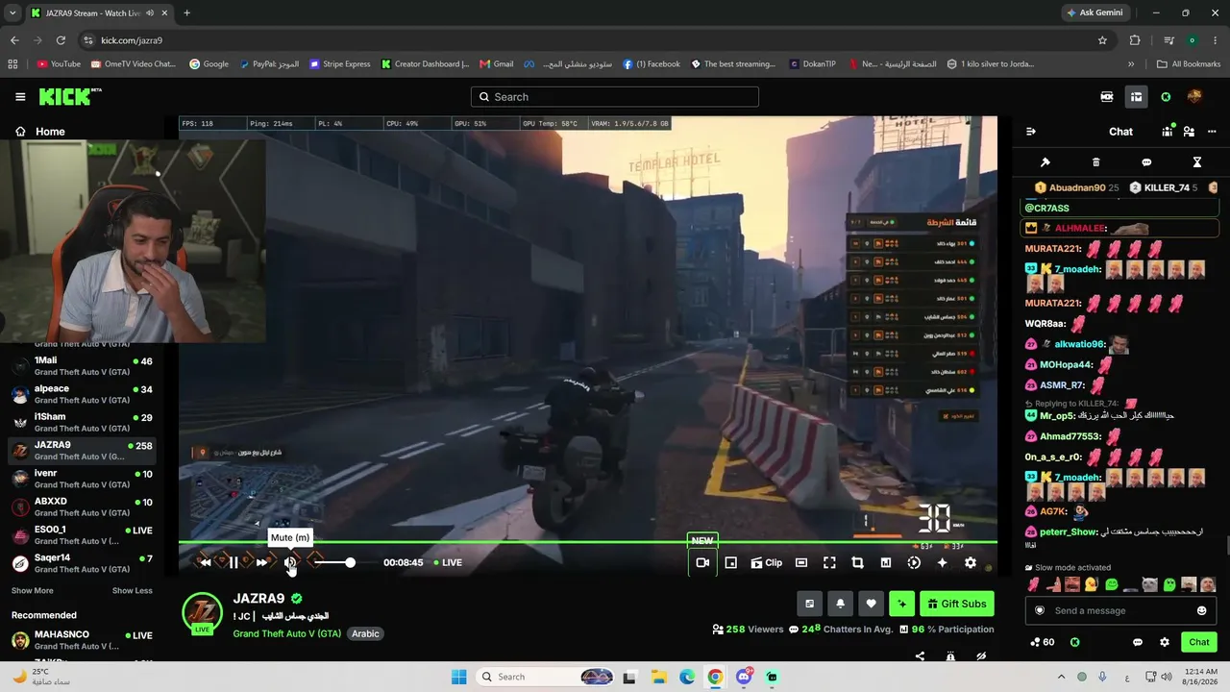
Task: Click the green K coin icon in header
Action: [1166, 97]
